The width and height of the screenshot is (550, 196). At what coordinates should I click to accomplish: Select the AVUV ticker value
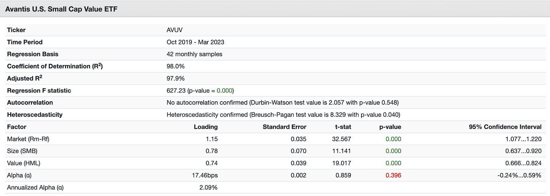tap(175, 30)
